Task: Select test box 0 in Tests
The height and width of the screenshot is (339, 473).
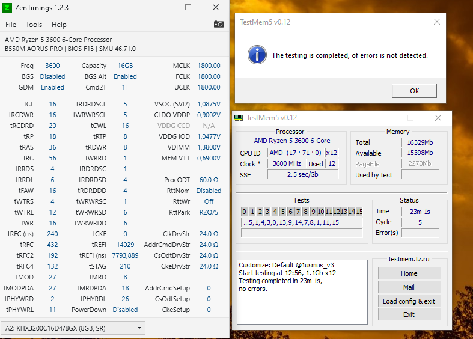Action: pos(245,212)
